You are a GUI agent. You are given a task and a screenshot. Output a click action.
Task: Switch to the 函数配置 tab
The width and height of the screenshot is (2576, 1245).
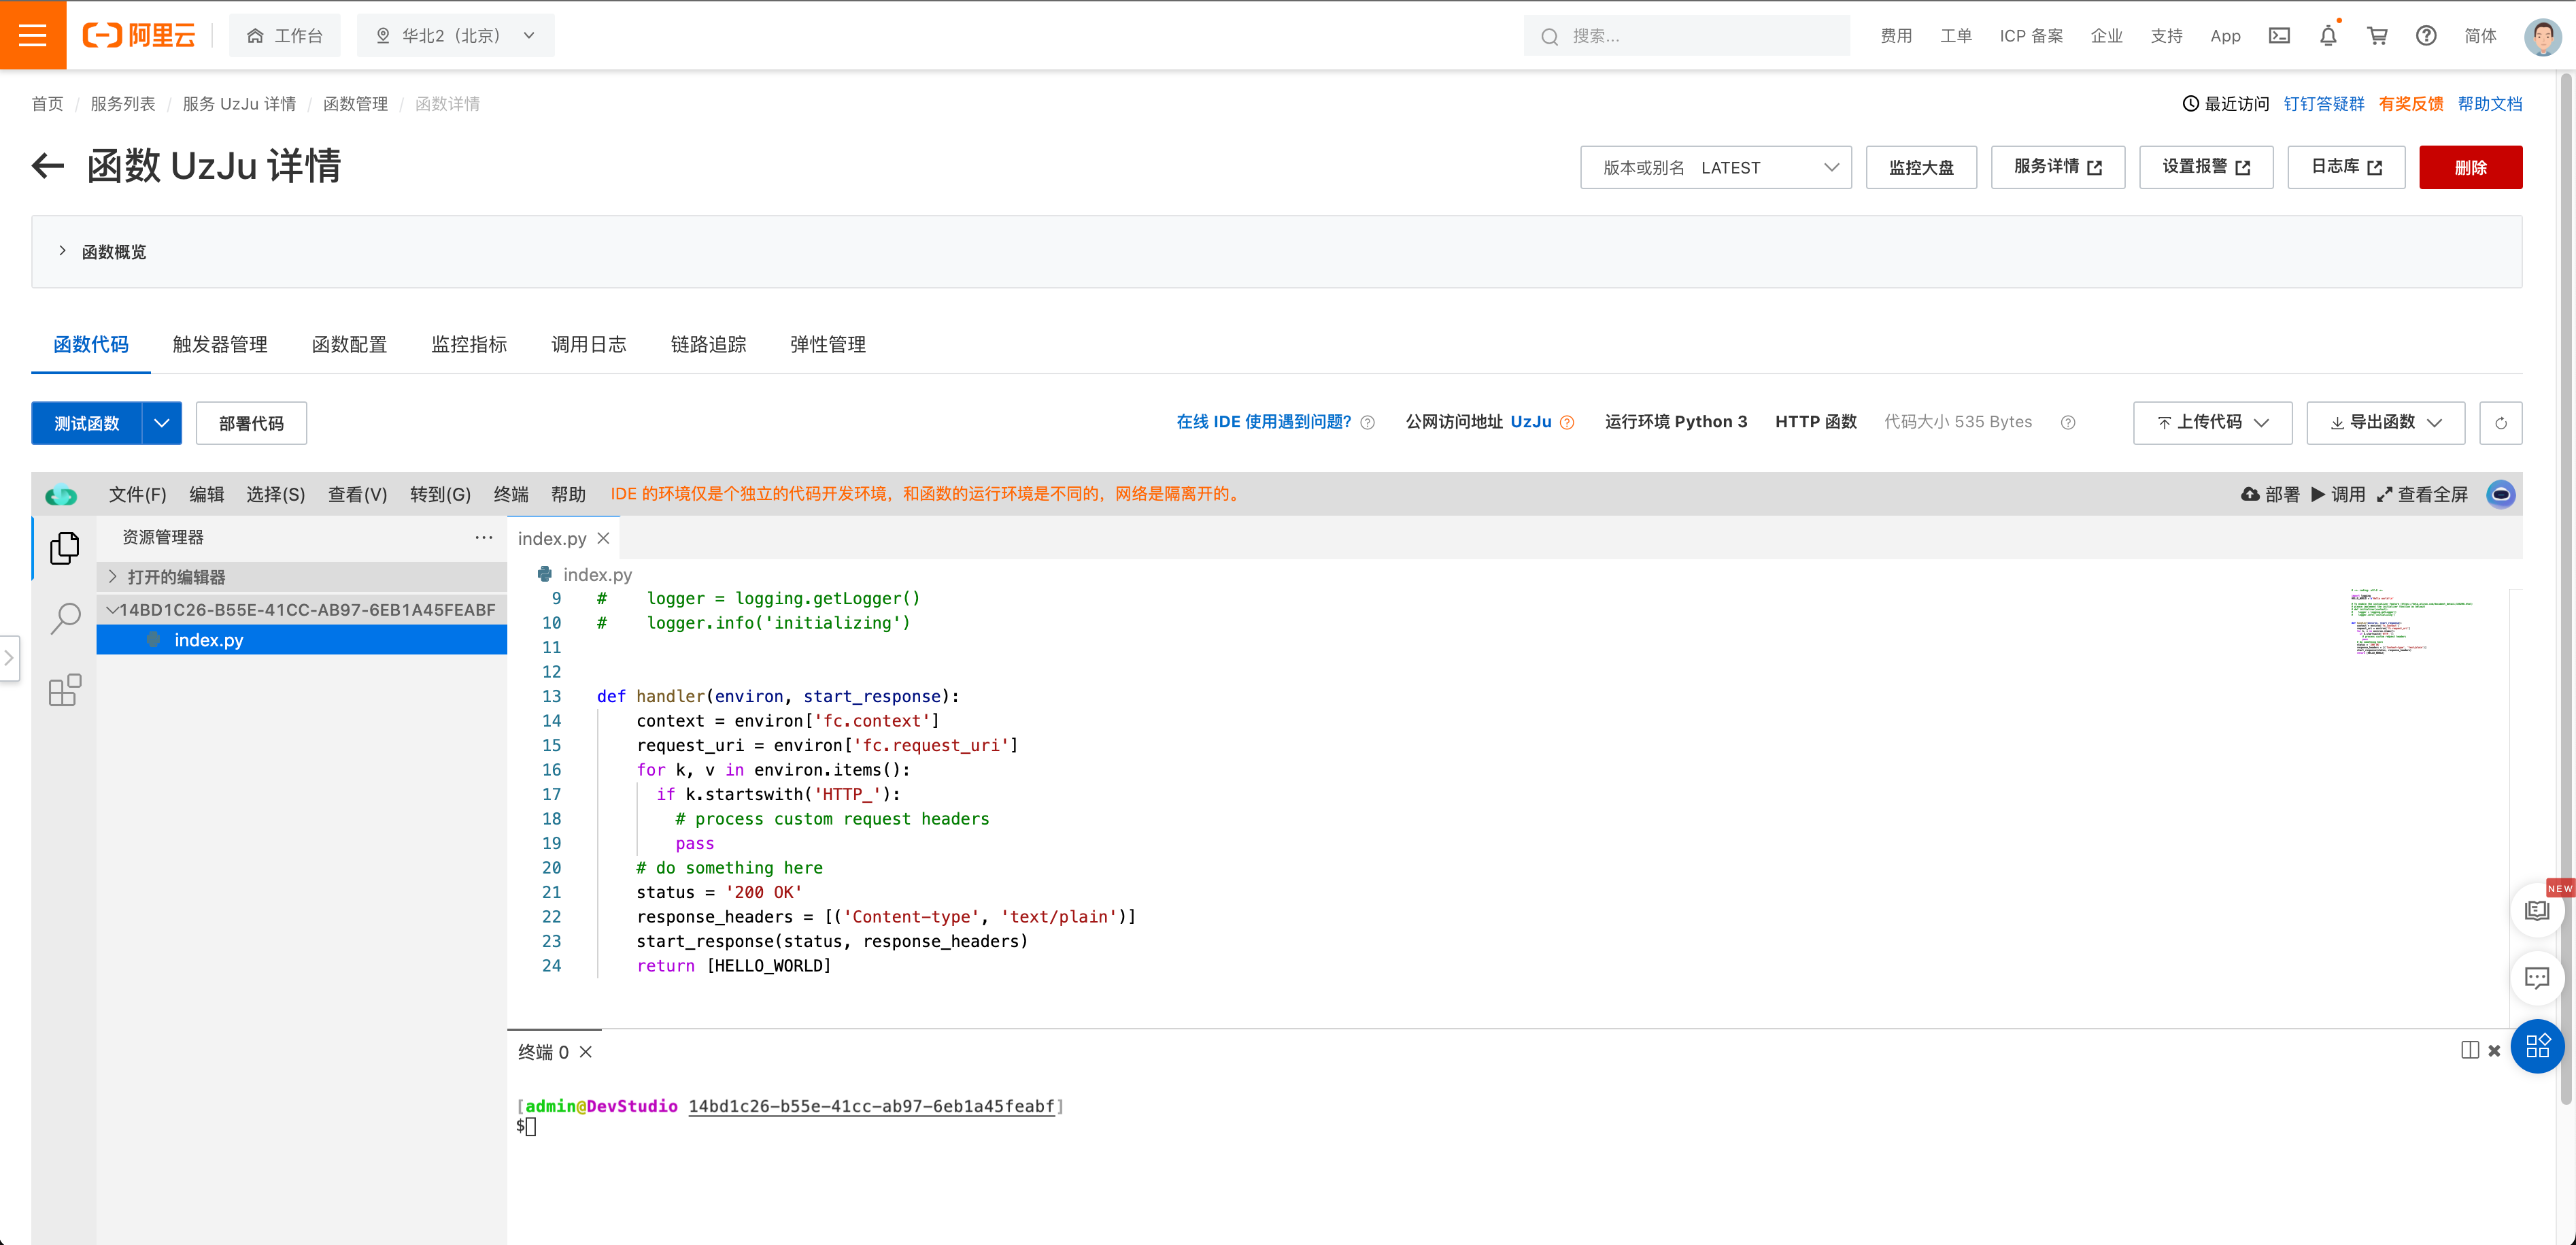pos(349,344)
